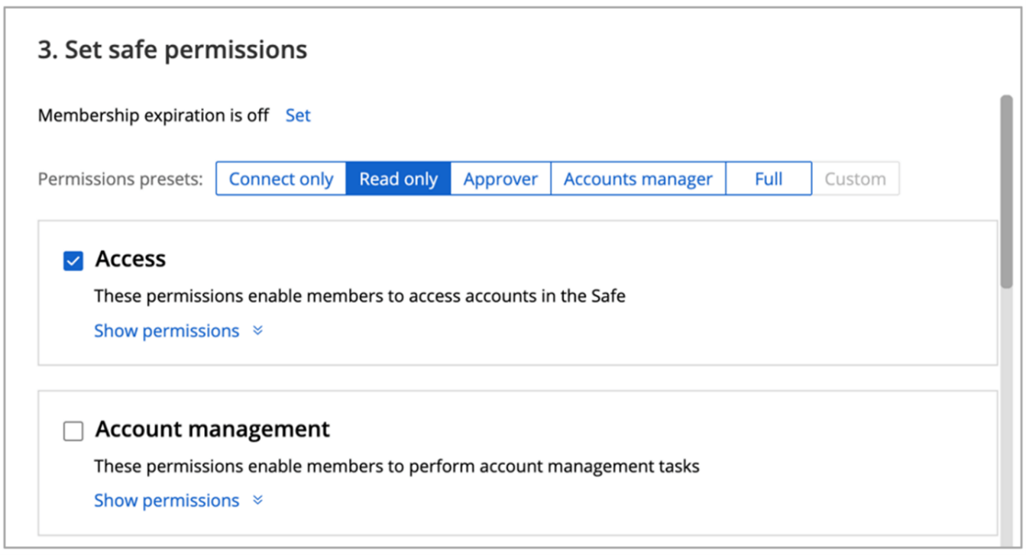Uncheck the Access permissions checkbox
Screen dimensions: 1026x555
pyautogui.click(x=73, y=262)
